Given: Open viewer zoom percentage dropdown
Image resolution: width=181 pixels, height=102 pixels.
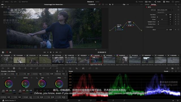Looking at the screenshot, I should pyautogui.click(x=3, y=5).
